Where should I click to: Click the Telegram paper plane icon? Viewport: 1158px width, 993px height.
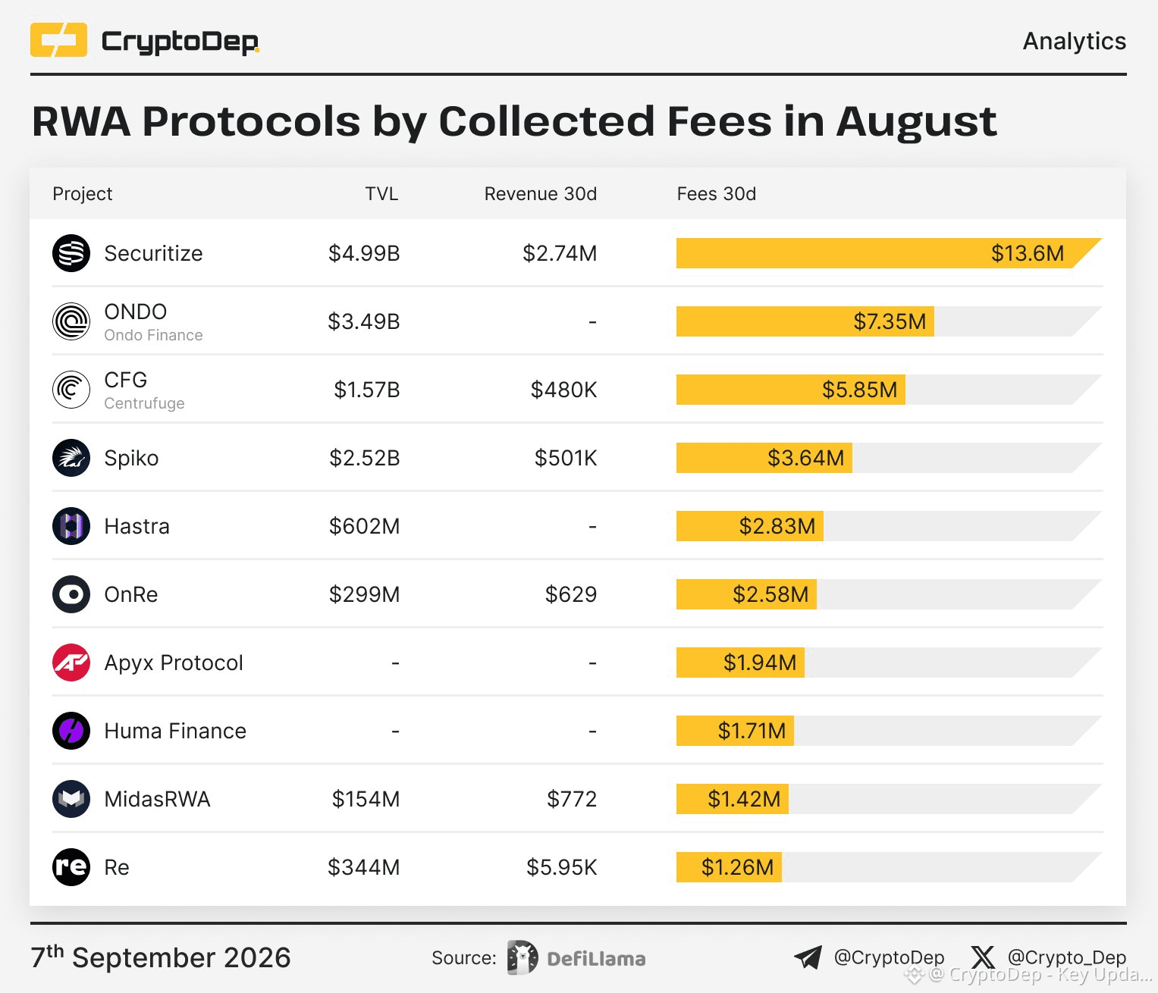click(x=808, y=957)
